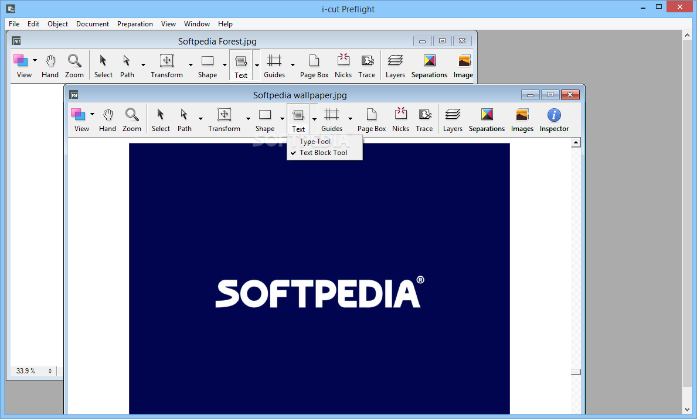Click the Text tool in Forest.jpg window
This screenshot has width=697, height=419.
click(241, 67)
